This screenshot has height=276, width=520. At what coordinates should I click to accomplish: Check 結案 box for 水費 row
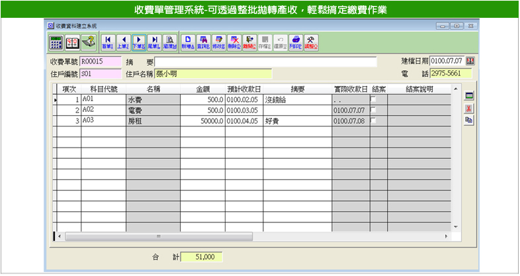pos(373,99)
